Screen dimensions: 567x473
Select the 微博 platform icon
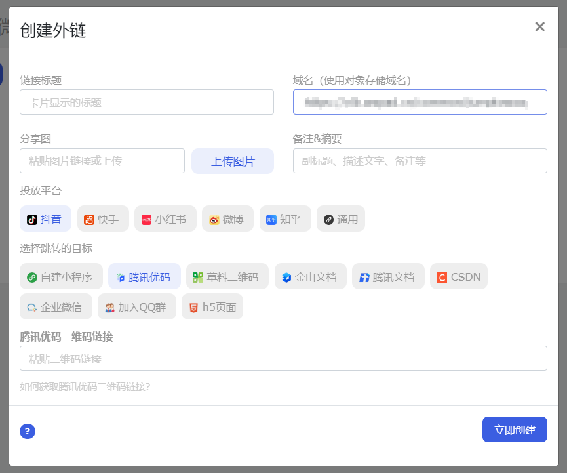225,218
